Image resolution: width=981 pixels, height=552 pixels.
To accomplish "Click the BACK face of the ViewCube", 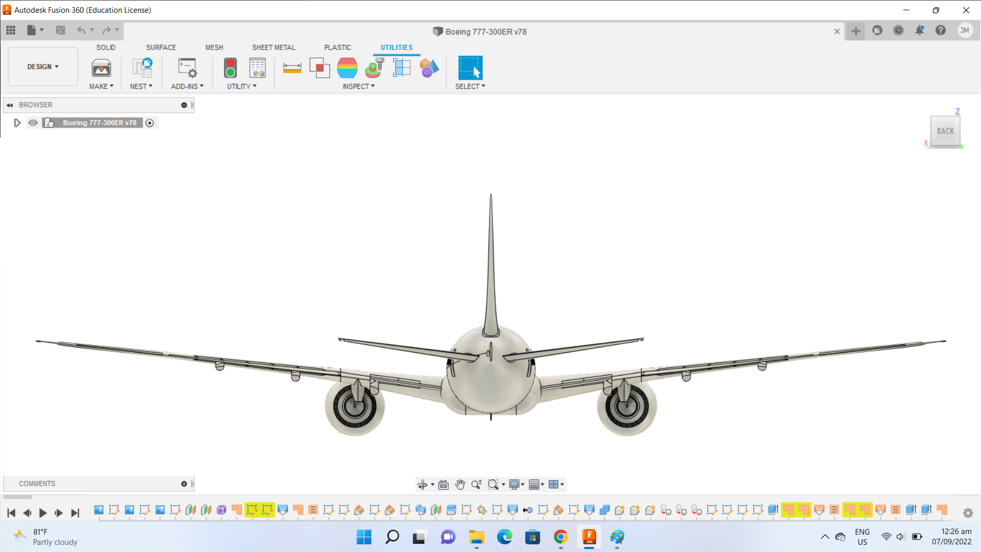I will pos(945,131).
